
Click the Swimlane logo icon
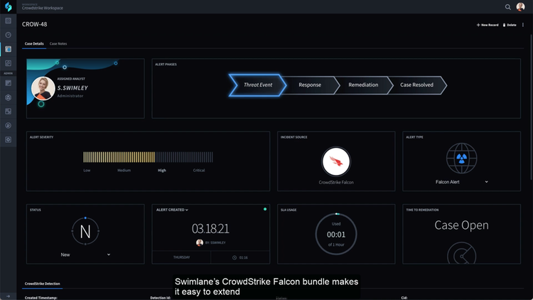pyautogui.click(x=8, y=7)
